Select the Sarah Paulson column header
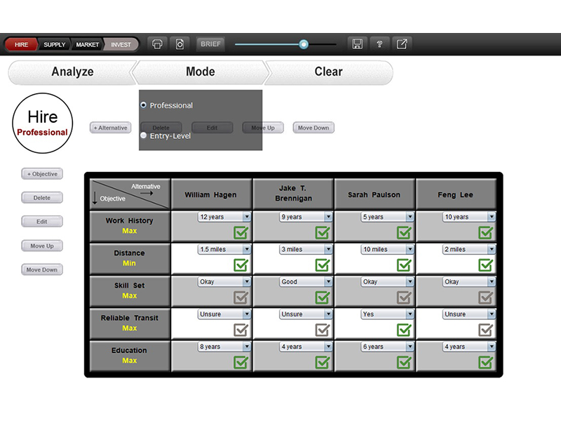Viewport: 561px width, 421px height. click(374, 194)
